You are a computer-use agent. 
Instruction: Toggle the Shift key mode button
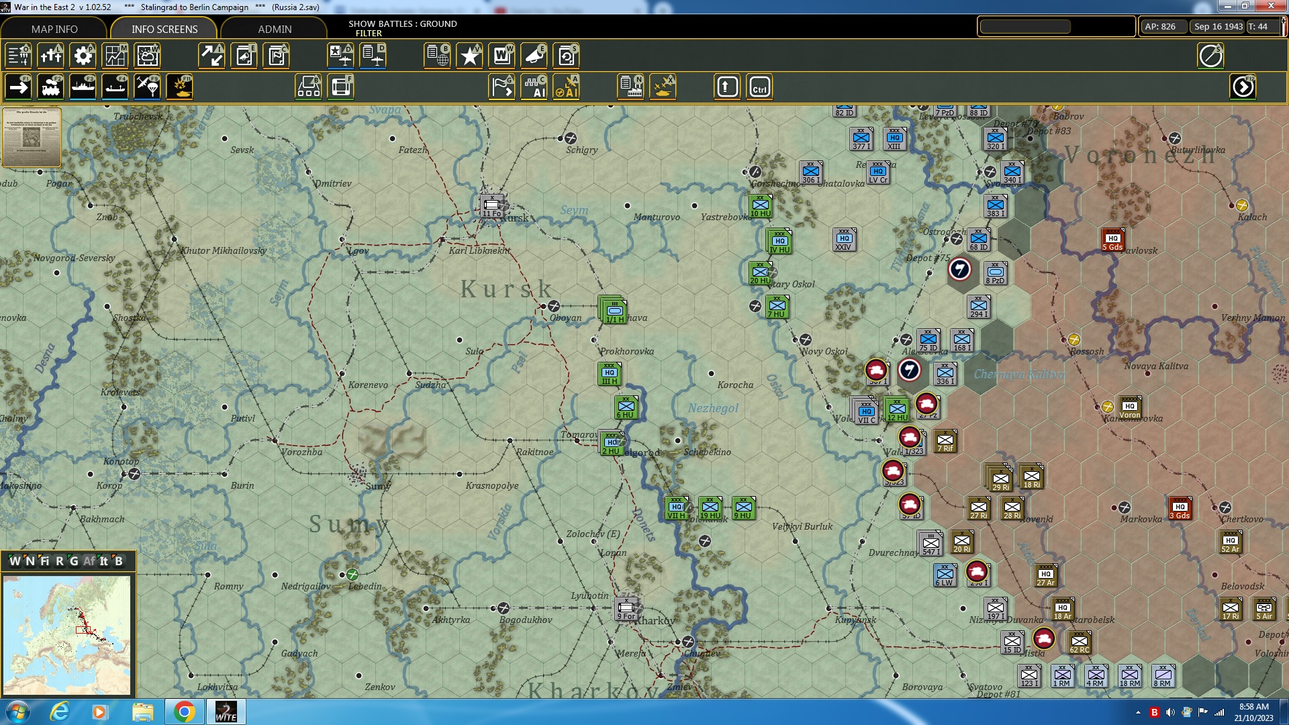(x=727, y=87)
